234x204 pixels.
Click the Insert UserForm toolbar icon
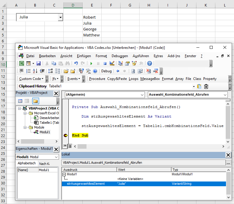tap(28, 63)
